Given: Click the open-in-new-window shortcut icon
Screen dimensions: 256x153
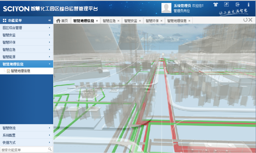Looking at the screenshot, I should click(x=226, y=4).
